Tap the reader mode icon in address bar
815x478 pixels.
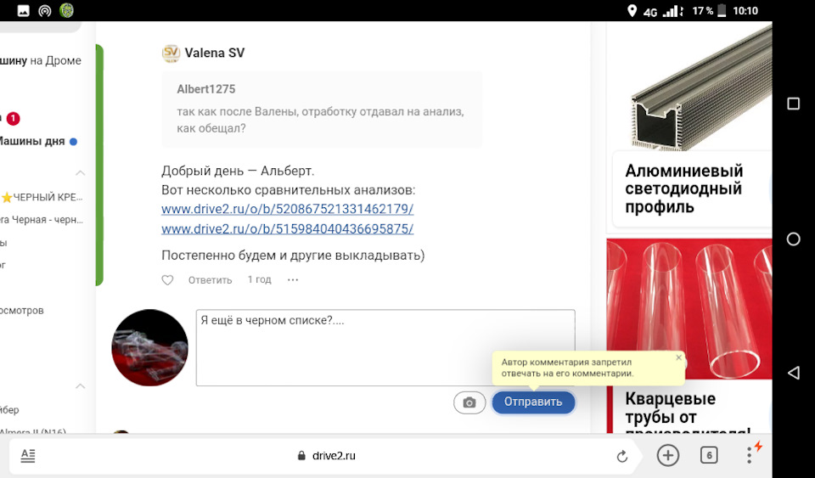coord(28,456)
